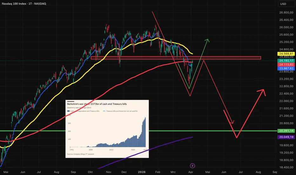Click the Nov label on time axis
This screenshot has height=175, width=296.
[x=109, y=172]
